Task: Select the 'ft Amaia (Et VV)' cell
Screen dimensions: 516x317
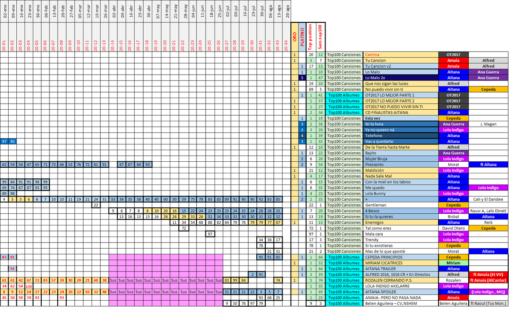Action: click(488, 274)
